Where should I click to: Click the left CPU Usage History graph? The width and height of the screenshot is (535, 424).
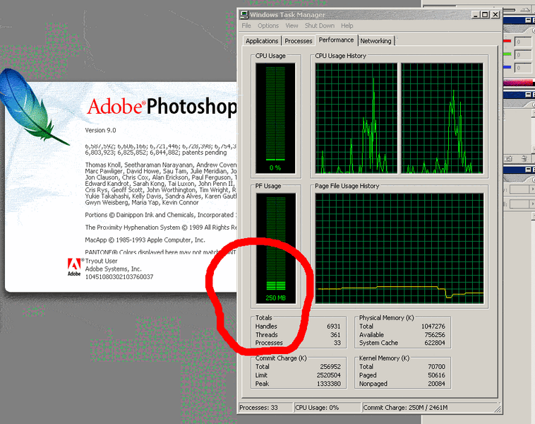356,118
